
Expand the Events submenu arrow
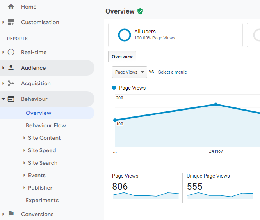point(24,175)
